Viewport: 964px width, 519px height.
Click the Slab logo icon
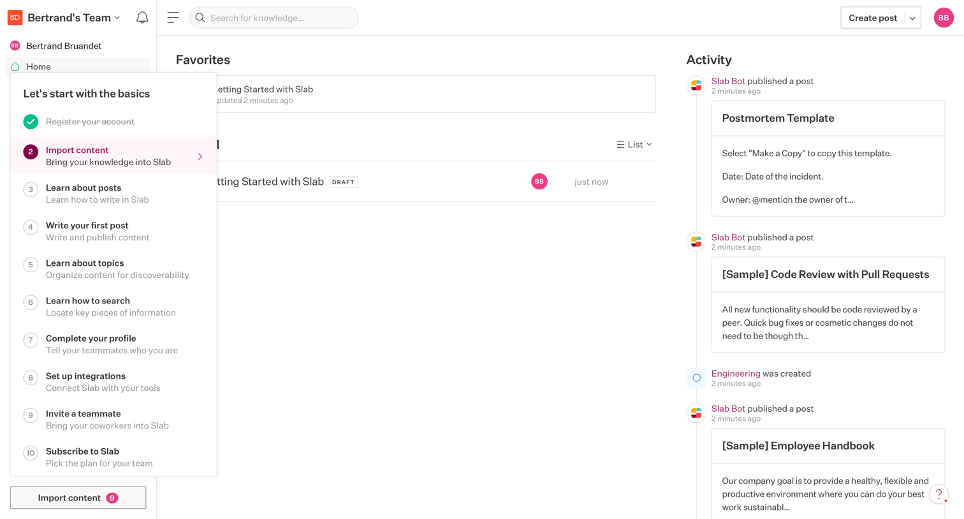coord(15,18)
